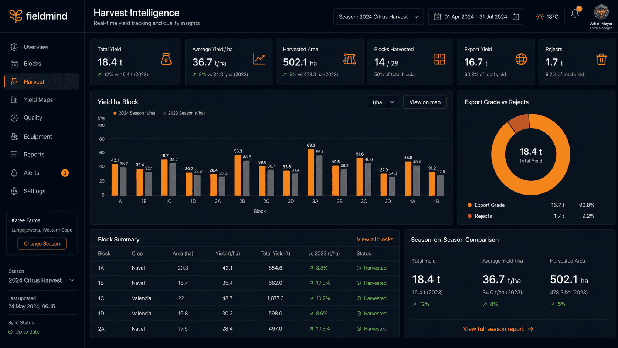
Task: Click the View on map button
Action: [x=425, y=102]
